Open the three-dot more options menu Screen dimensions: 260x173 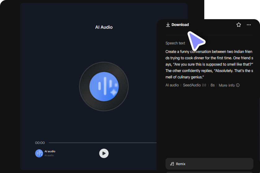coord(249,25)
